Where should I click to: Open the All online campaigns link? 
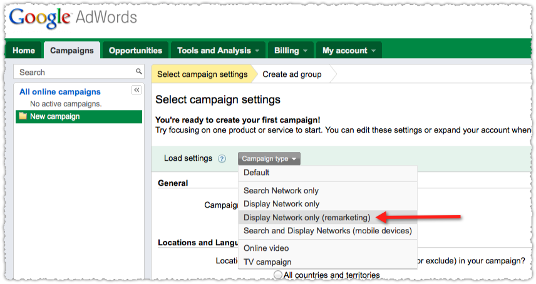point(60,92)
